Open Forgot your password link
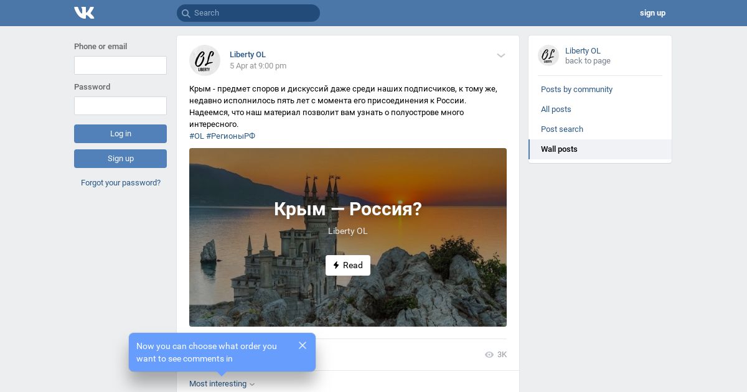747x392 pixels. coord(121,183)
